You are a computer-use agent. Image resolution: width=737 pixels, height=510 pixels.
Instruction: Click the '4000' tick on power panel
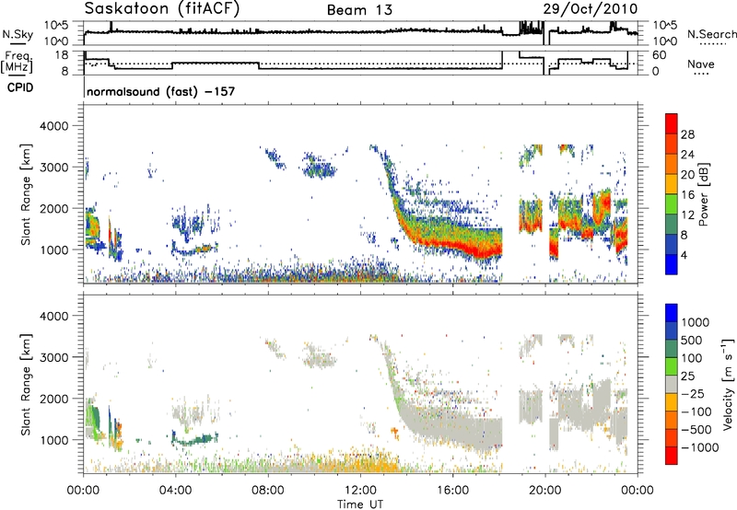coord(53,126)
